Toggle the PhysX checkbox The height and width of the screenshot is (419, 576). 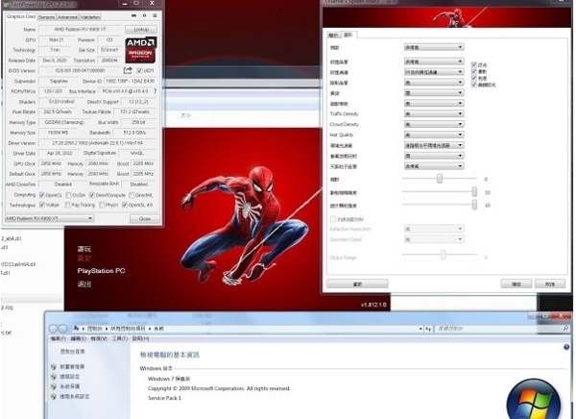[x=102, y=205]
